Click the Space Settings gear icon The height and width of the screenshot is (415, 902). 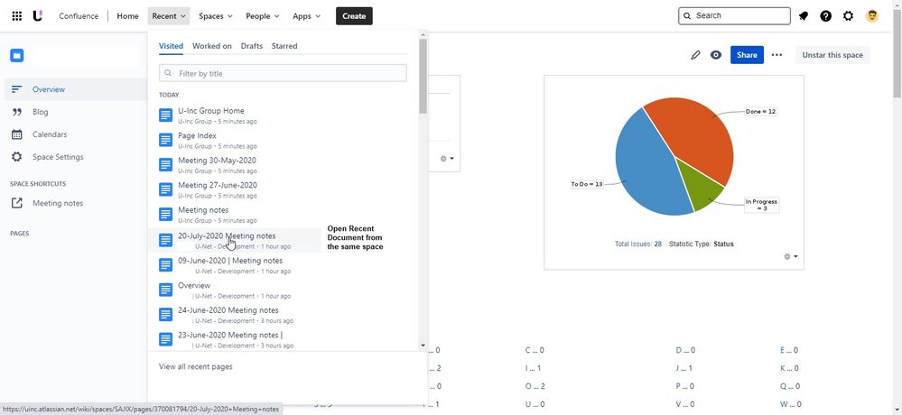16,157
